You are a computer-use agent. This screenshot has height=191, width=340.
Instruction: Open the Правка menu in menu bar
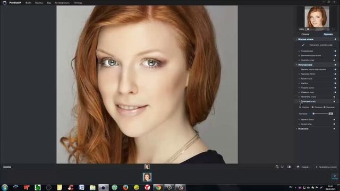(39, 3)
